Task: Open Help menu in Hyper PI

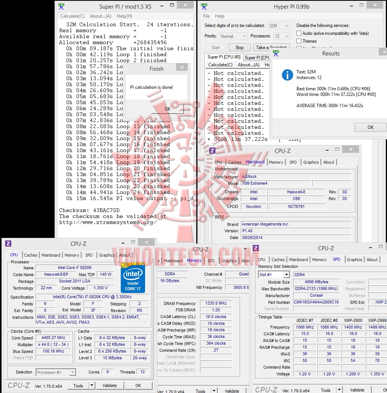Action: (x=219, y=16)
